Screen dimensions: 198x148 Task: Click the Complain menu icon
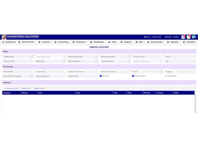184,42
